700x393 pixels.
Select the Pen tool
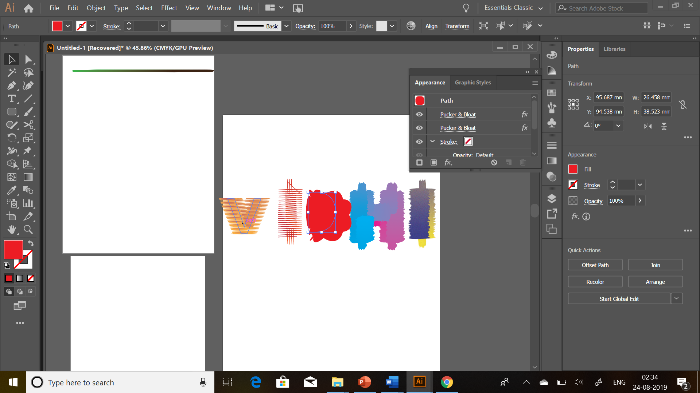coord(11,86)
